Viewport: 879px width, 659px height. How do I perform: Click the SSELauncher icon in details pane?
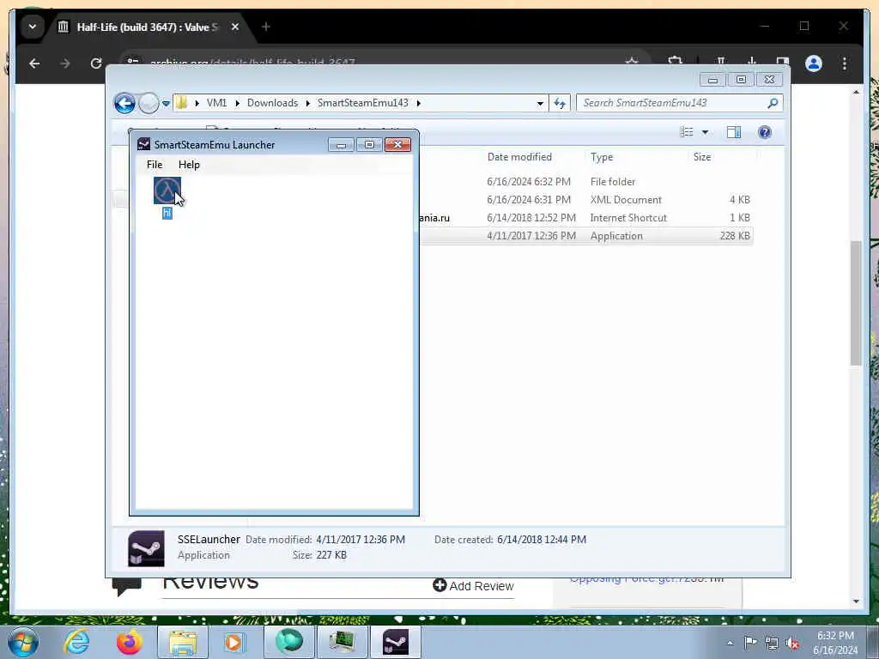click(x=146, y=548)
